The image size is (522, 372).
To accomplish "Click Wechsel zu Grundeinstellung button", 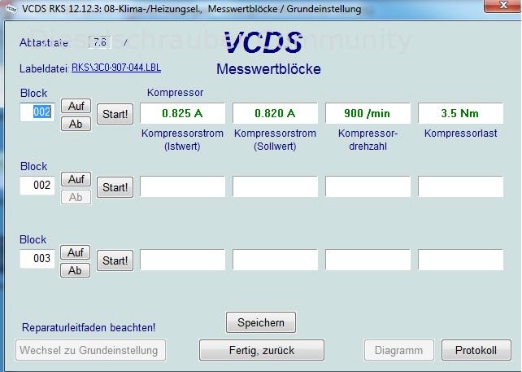I will coord(90,350).
